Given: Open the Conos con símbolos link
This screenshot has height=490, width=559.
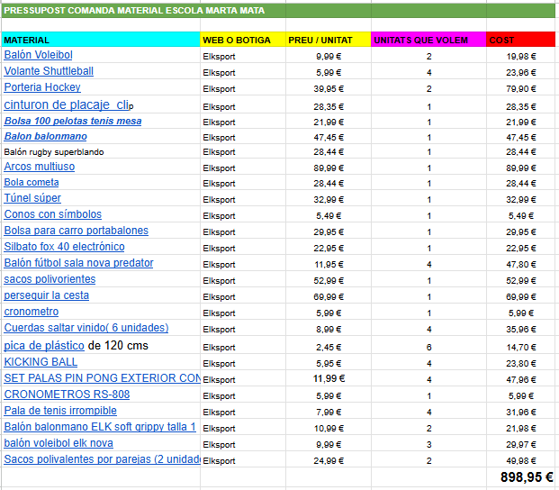Looking at the screenshot, I should 53,214.
